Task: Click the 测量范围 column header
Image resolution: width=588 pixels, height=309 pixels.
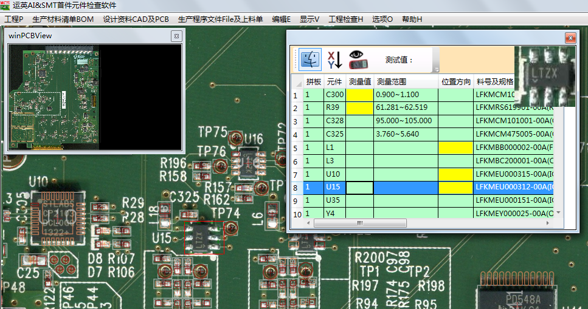Action: [392, 82]
